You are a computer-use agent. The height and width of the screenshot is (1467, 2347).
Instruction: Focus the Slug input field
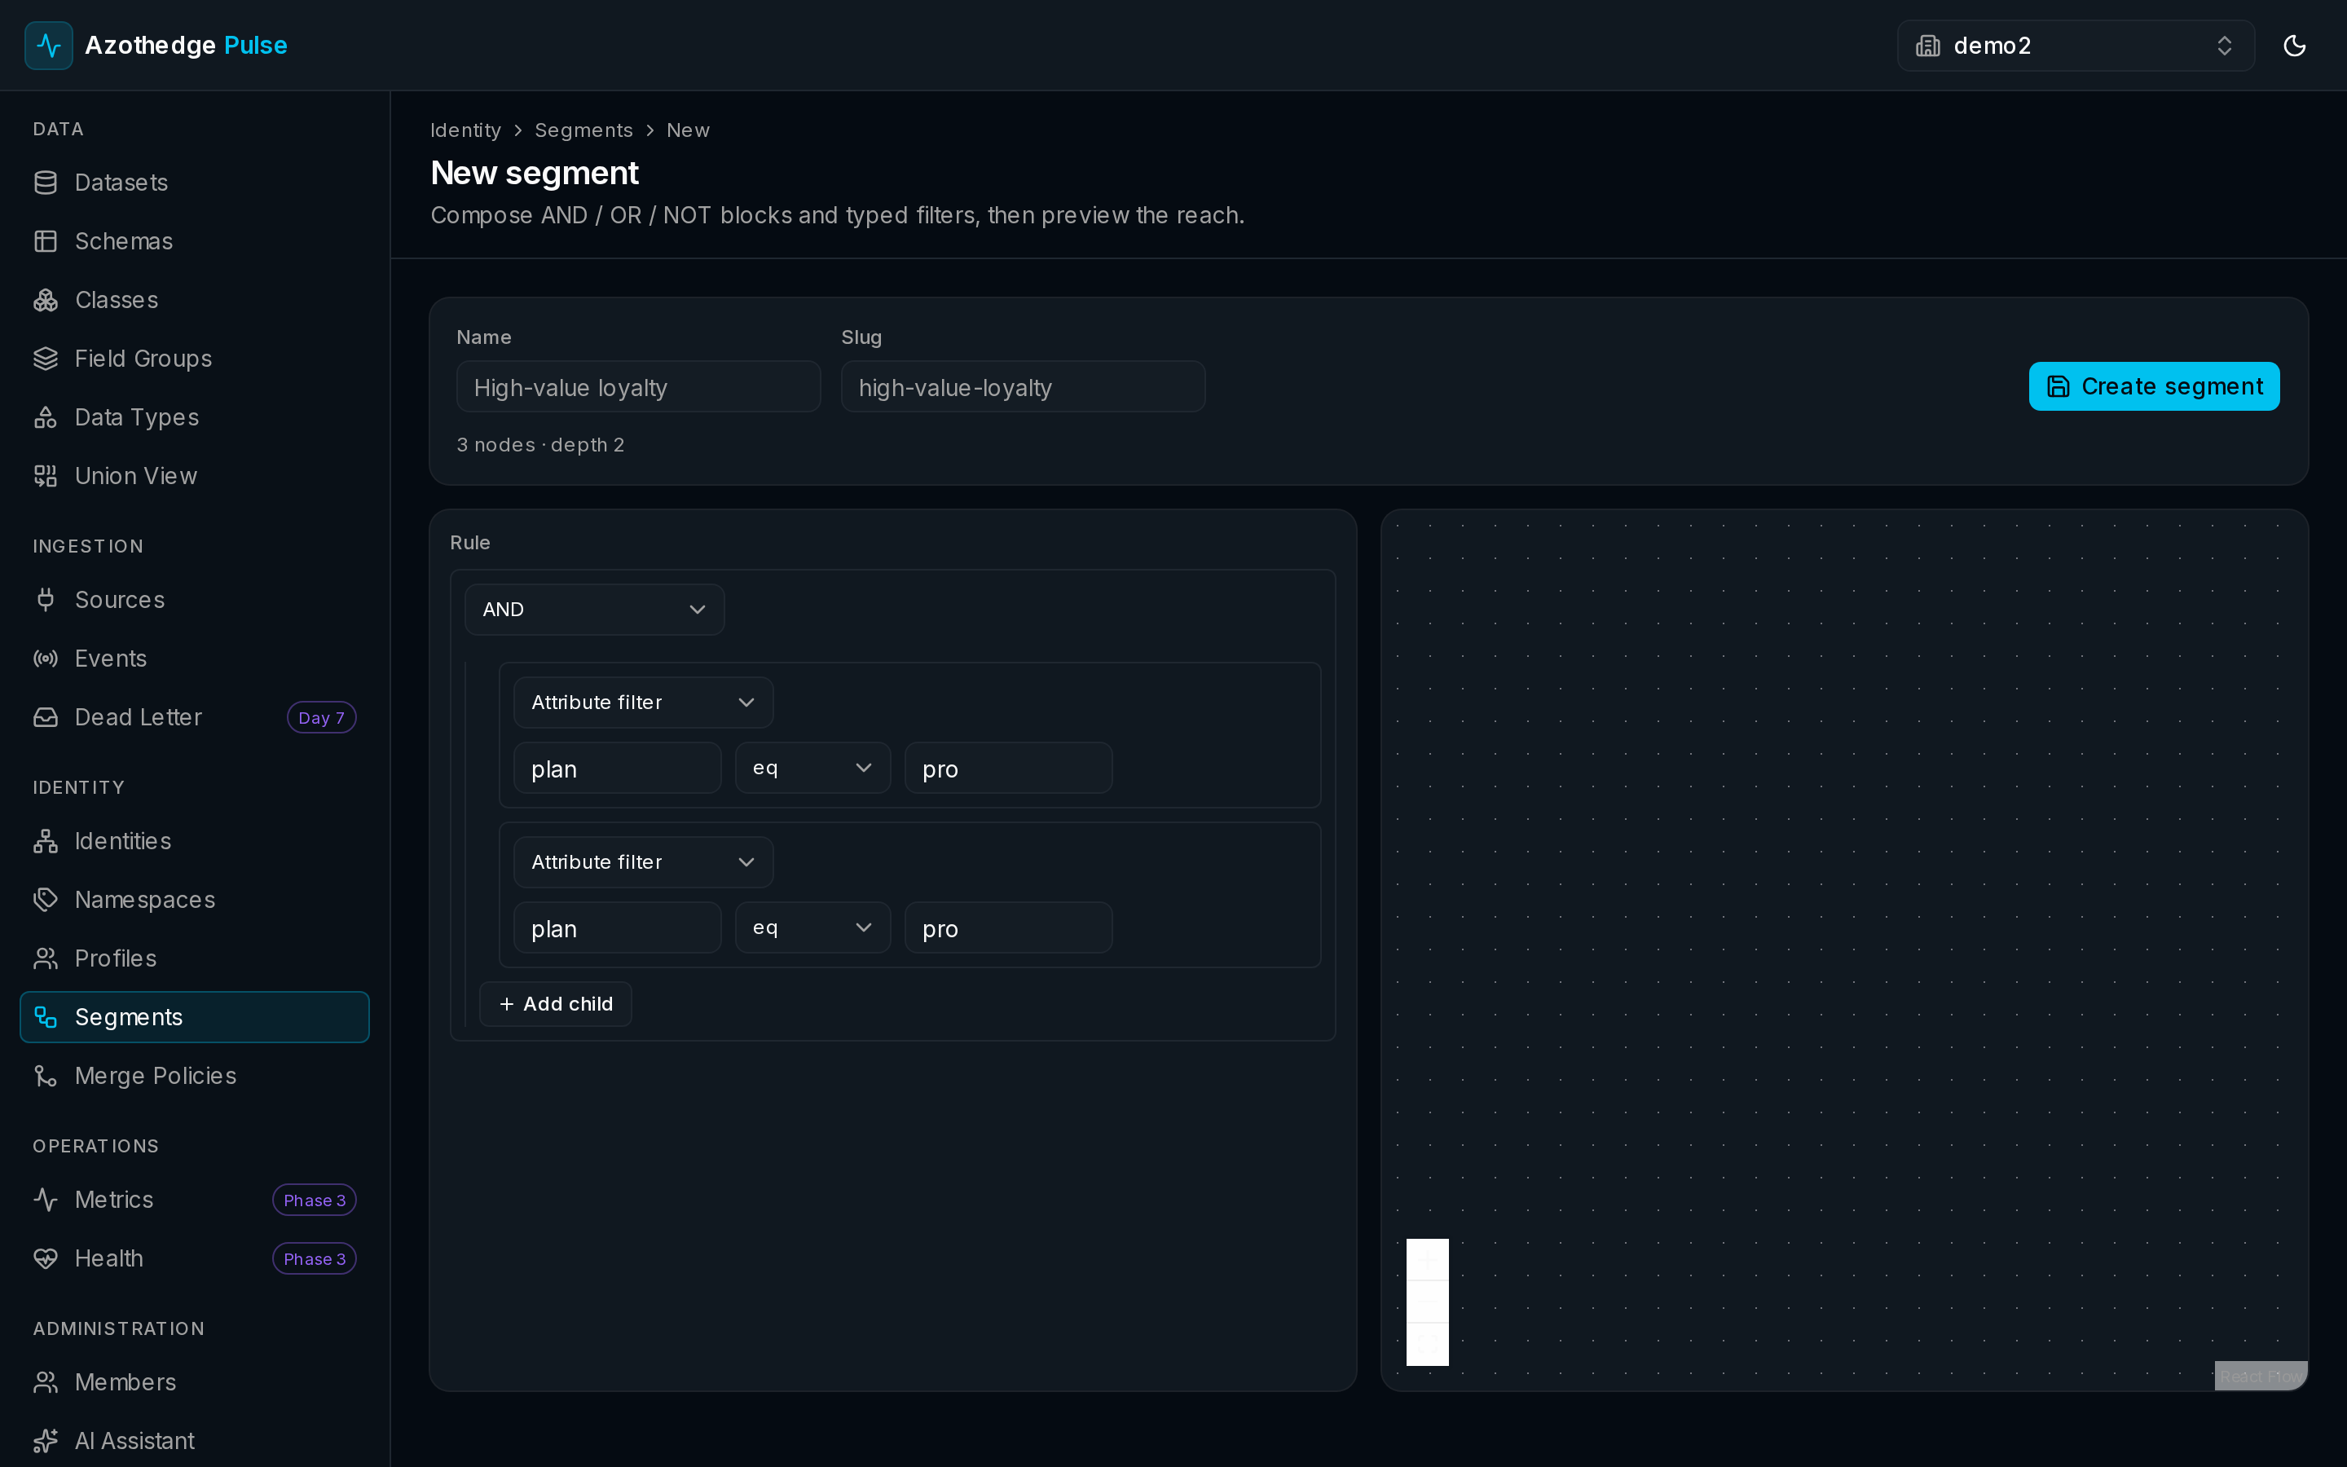[1024, 387]
